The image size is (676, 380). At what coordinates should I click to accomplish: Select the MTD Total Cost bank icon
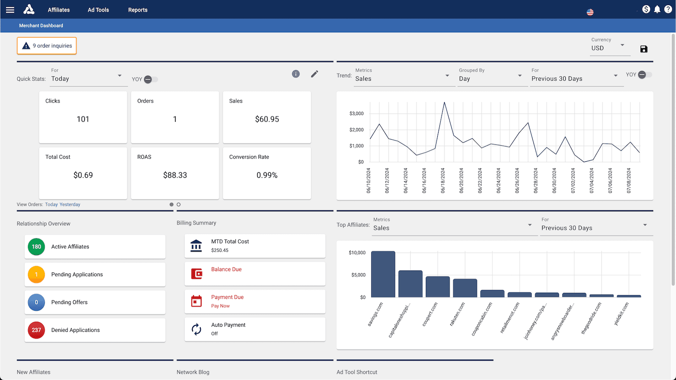tap(196, 245)
